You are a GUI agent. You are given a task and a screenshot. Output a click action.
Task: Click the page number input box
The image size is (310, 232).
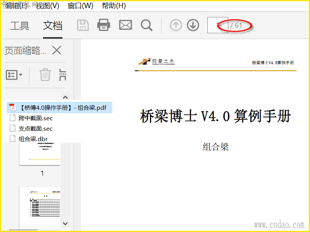coord(218,25)
